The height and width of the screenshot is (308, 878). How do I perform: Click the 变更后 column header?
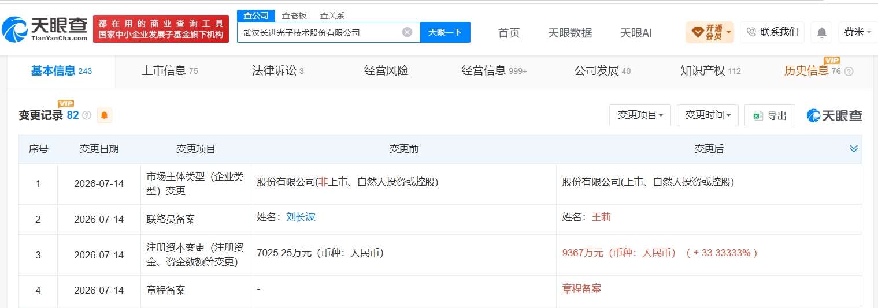[709, 149]
